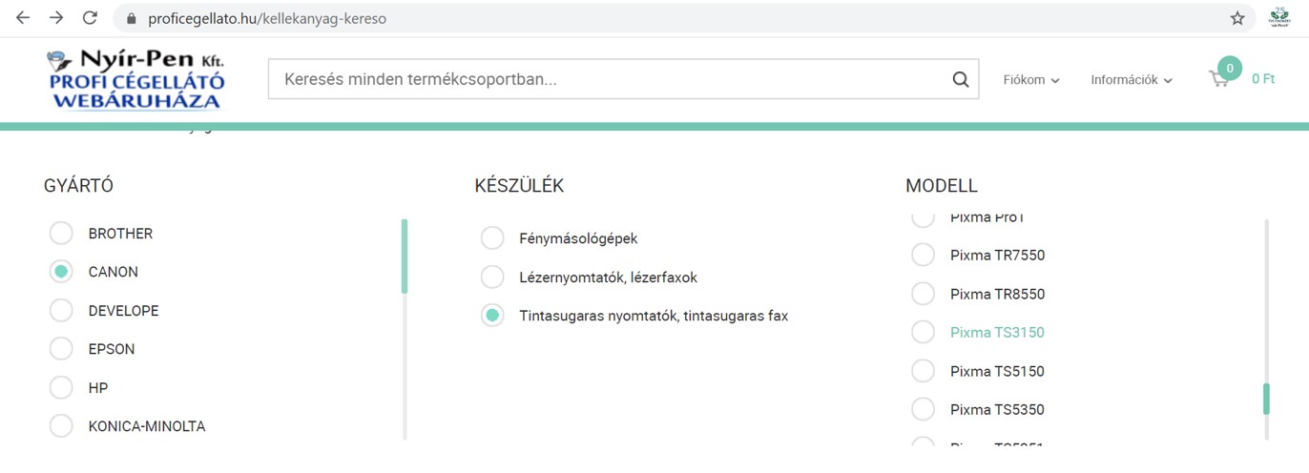Click the manufacturer list scrollbar

(x=405, y=329)
